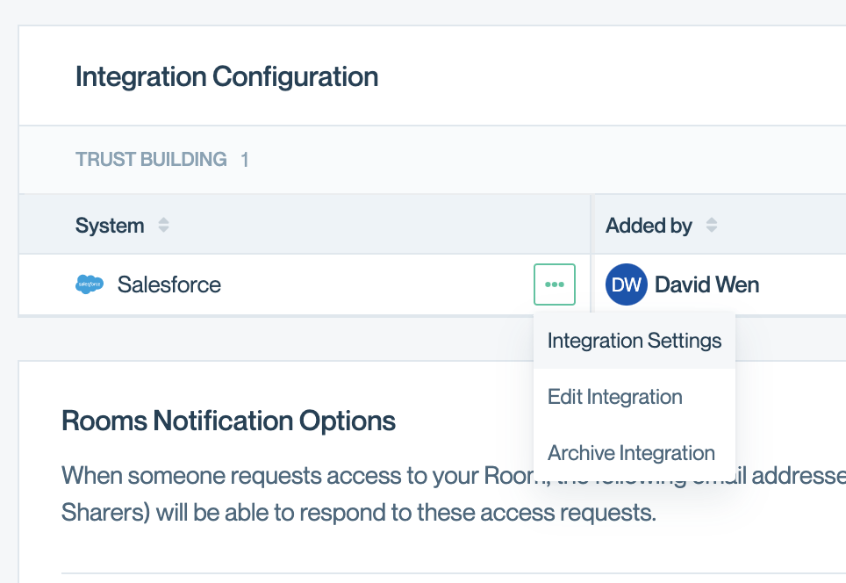Screen dimensions: 846x583
Task: Click the David Wen user name
Action: [706, 284]
